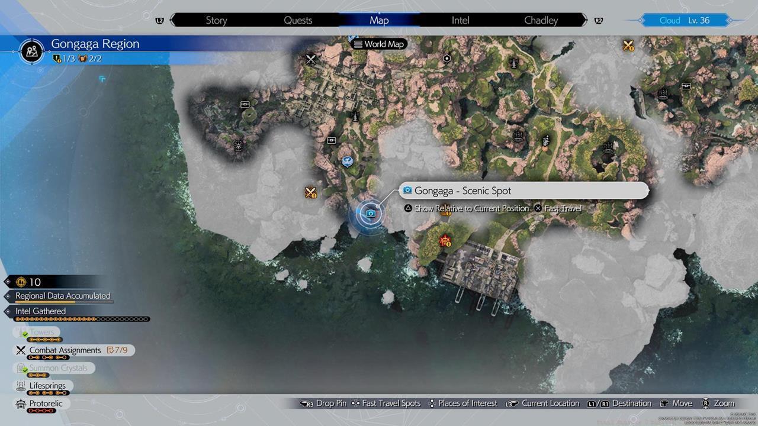758x426 pixels.
Task: Select the Gongaga Region map emblem icon
Action: click(x=32, y=50)
